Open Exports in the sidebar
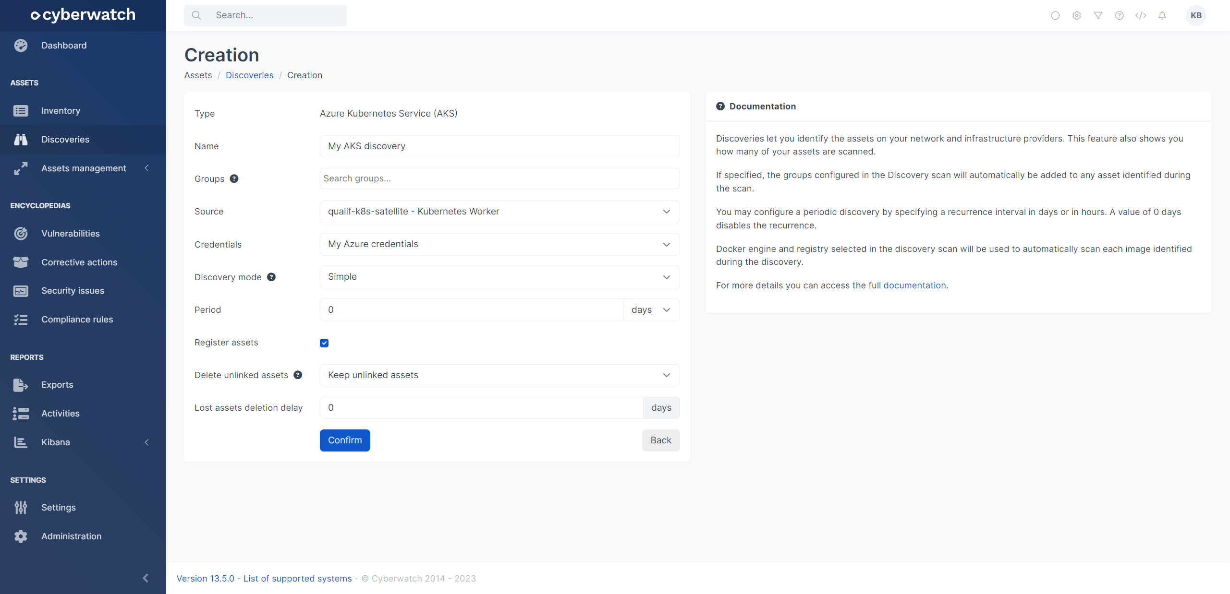This screenshot has height=594, width=1230. click(x=83, y=385)
